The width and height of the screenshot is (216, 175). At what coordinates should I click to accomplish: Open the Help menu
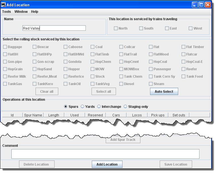click(x=35, y=12)
